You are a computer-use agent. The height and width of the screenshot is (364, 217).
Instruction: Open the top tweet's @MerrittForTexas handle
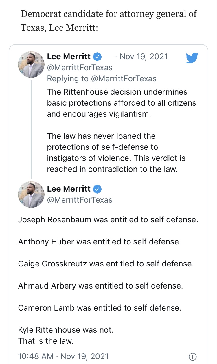coord(80,68)
